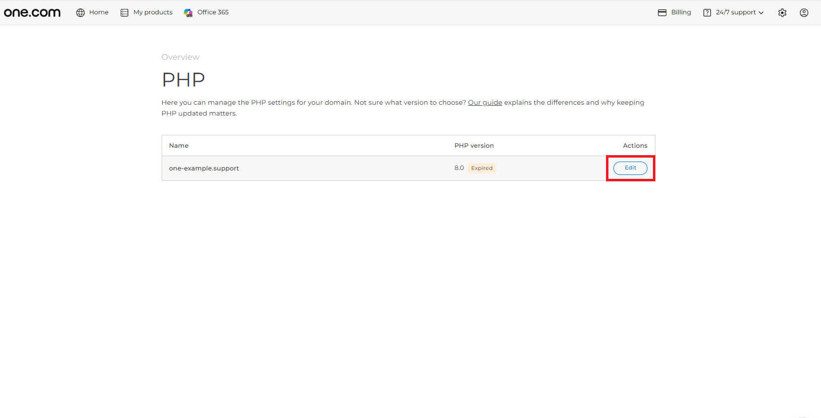Click the 'one-example.support' domain name

point(204,168)
